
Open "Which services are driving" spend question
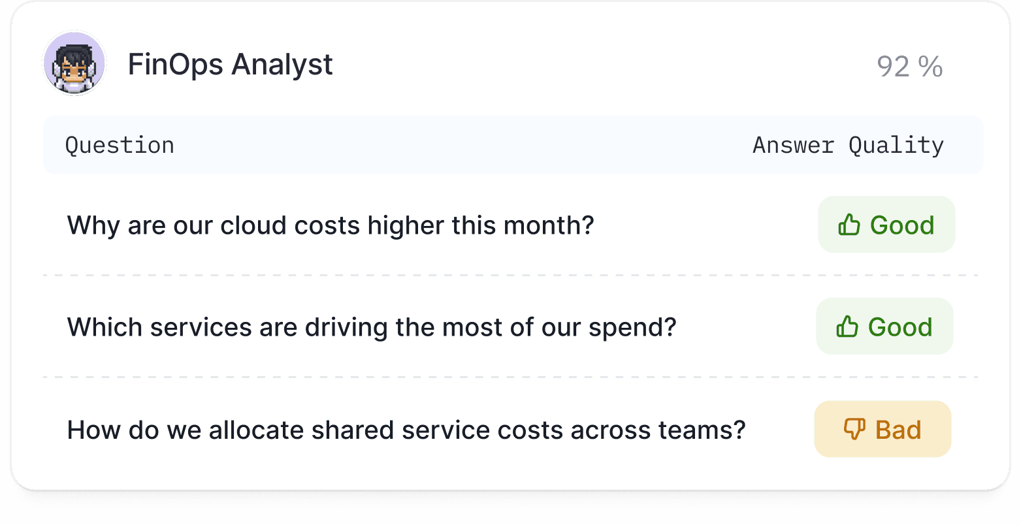pyautogui.click(x=371, y=327)
